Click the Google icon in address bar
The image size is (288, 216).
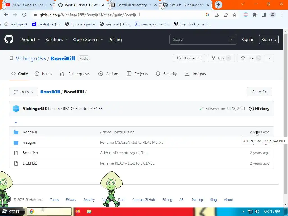(x=207, y=15)
